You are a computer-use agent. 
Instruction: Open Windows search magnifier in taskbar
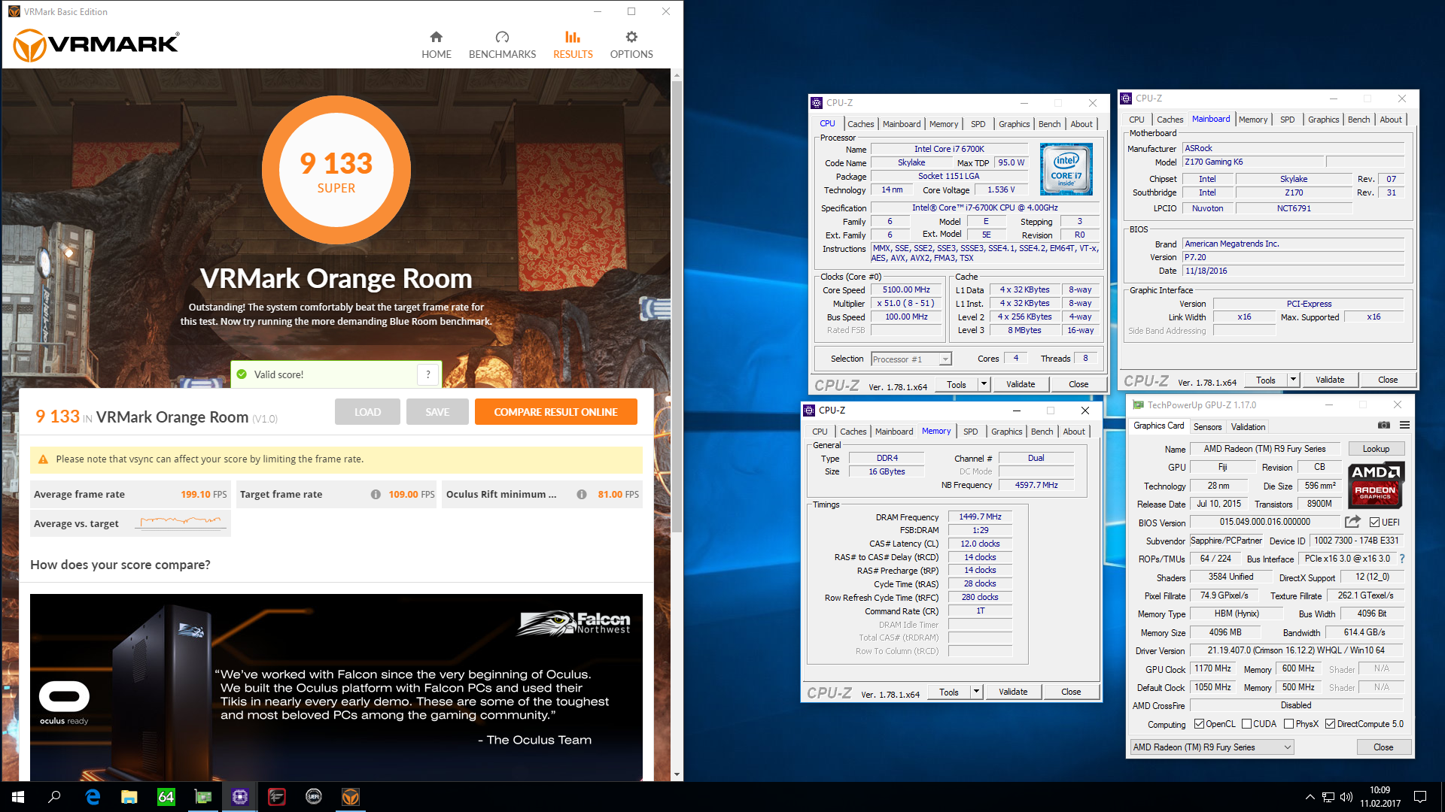(x=54, y=797)
